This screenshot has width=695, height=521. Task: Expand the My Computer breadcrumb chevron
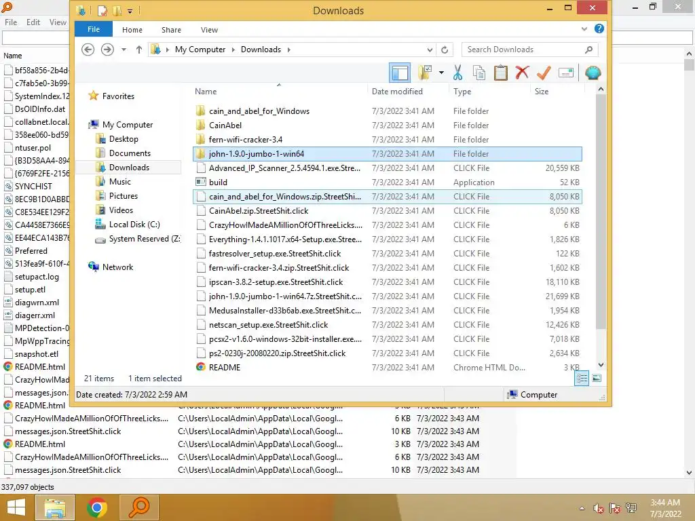click(x=233, y=50)
